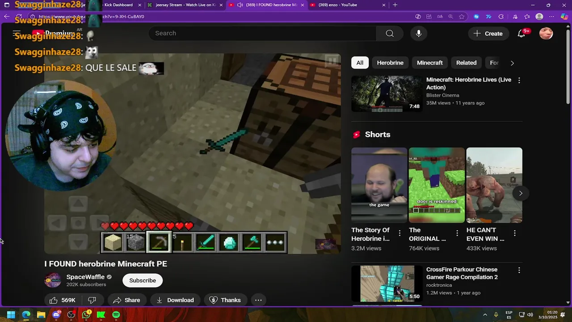Open options for The ORIGINAL short
This screenshot has height=322, width=572.
click(457, 233)
